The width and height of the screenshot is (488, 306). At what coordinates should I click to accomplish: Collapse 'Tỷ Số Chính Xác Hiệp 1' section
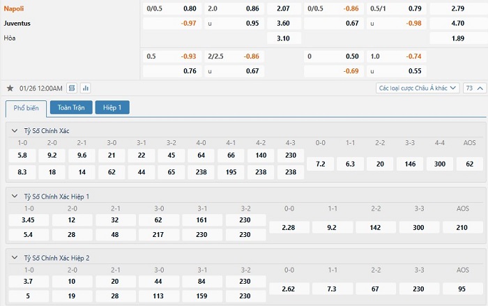15,197
